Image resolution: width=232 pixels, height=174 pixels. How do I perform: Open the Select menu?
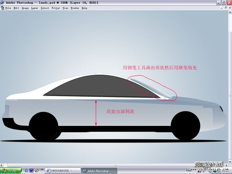pos(45,8)
